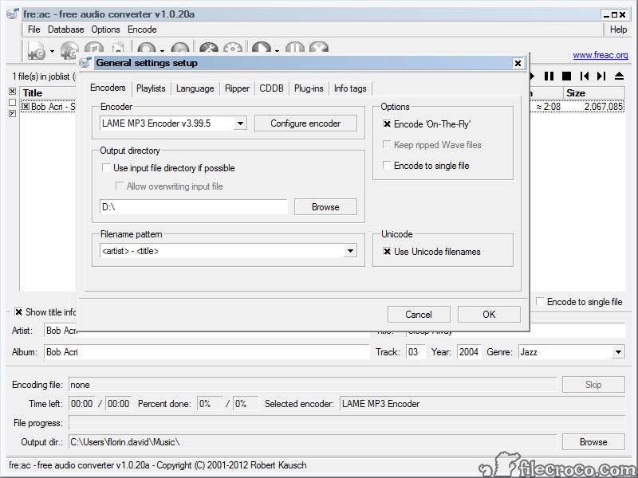The image size is (638, 478).
Task: Enable Encode to single file in dialog
Action: pyautogui.click(x=387, y=166)
